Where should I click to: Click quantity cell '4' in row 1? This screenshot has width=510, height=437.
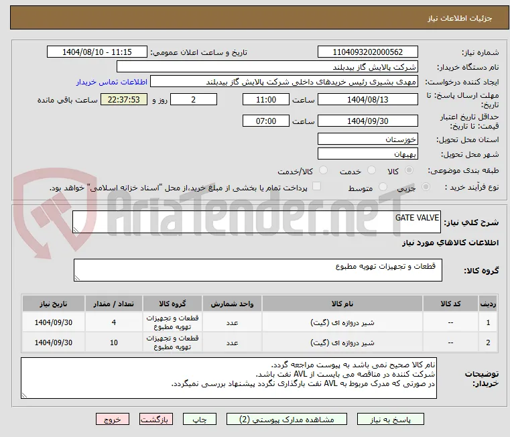point(113,322)
